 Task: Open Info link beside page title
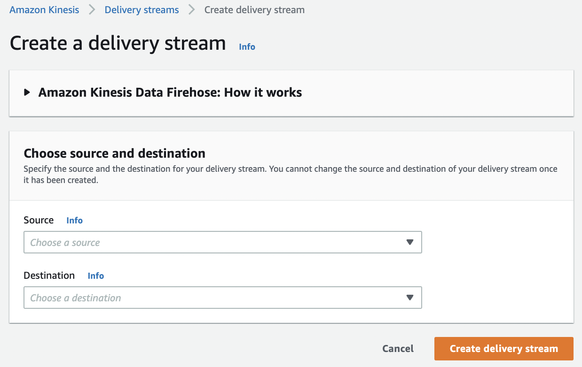point(247,47)
